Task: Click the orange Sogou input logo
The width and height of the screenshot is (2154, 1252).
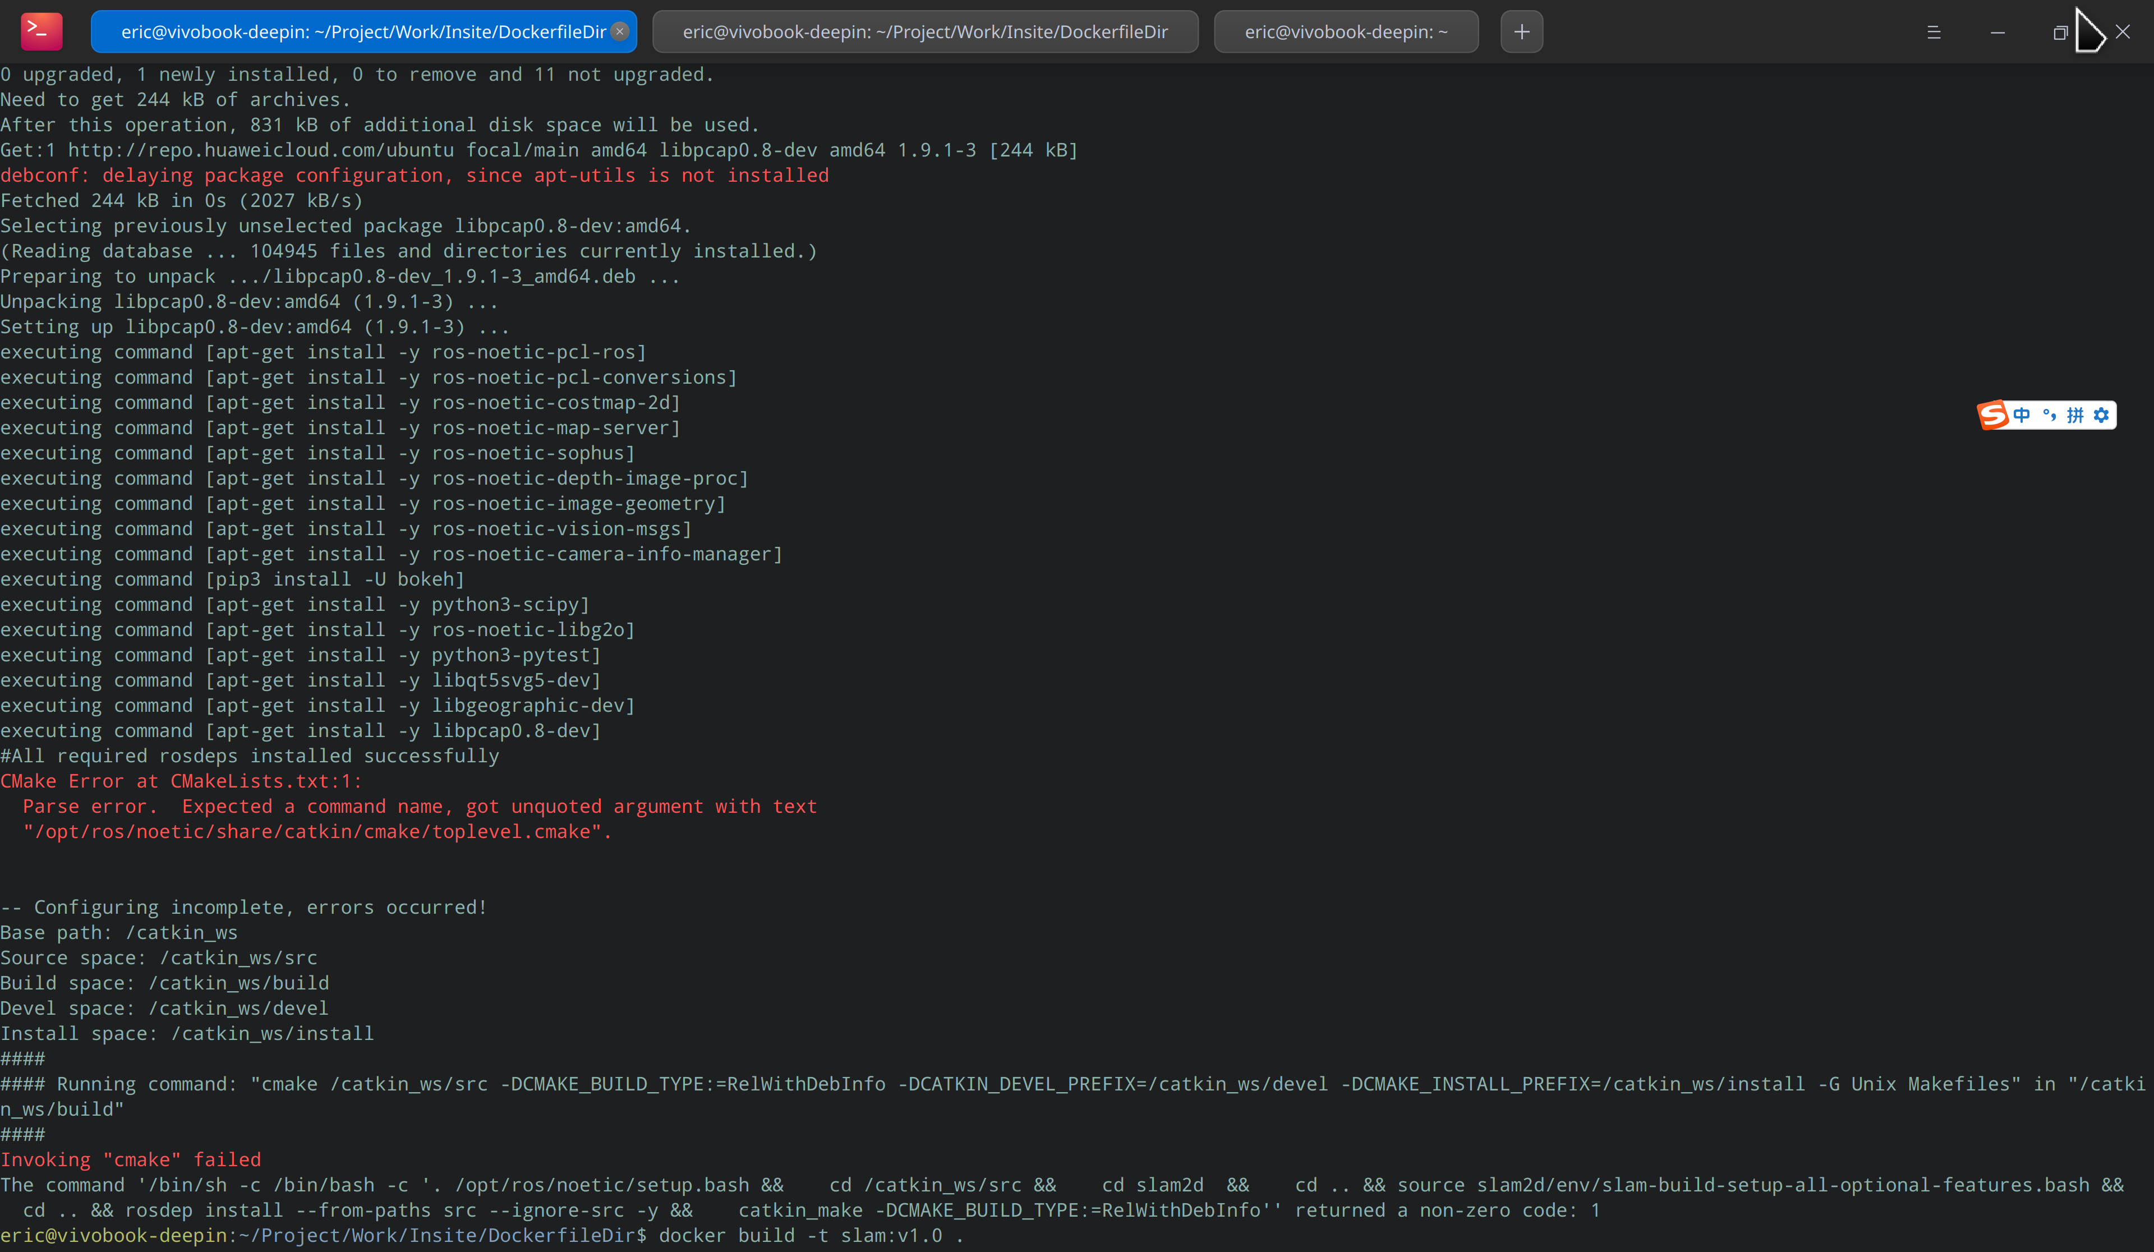Action: click(1994, 415)
